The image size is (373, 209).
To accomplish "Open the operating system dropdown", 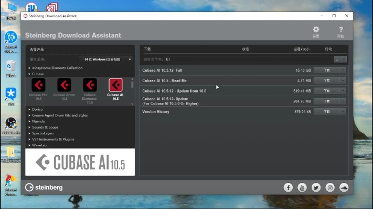I will [105, 59].
